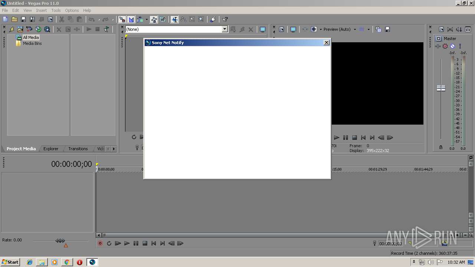Open the Options menu

coord(72,10)
